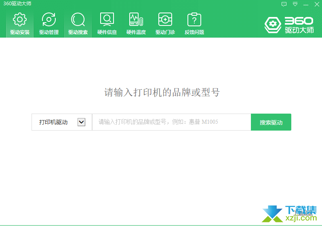The width and height of the screenshot is (322, 226).
Task: Click the 请输入打印机的品牌或型号 heading
Action: [162, 92]
